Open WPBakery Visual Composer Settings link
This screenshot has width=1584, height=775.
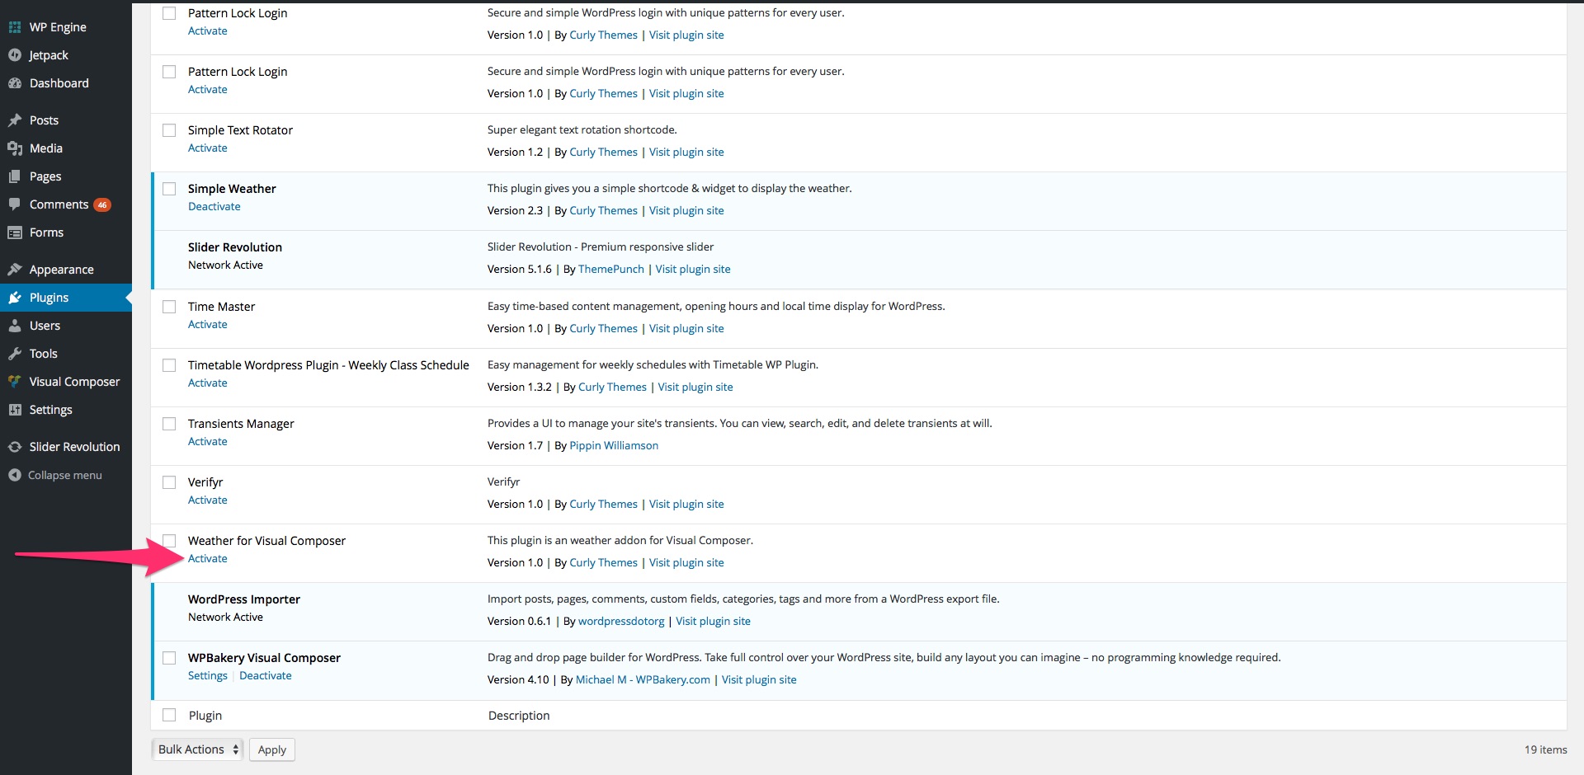pos(208,675)
